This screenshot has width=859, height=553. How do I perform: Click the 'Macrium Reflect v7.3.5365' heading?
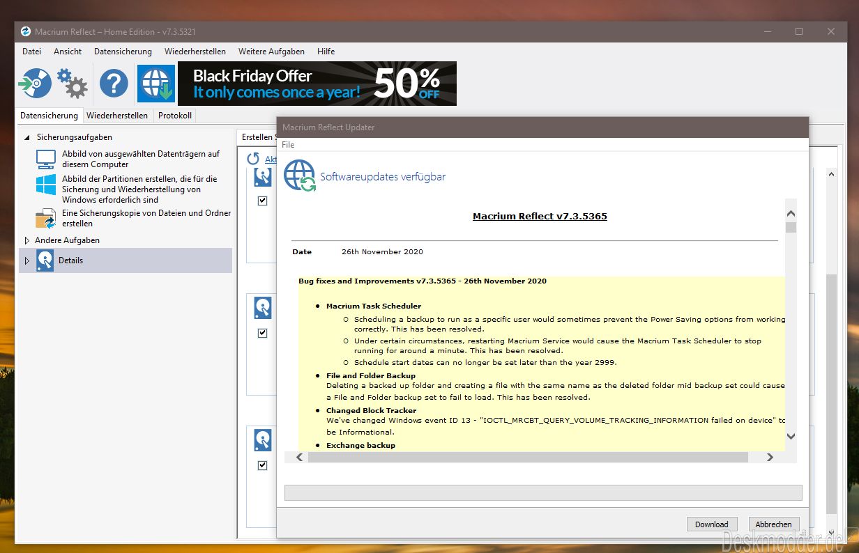[x=540, y=217]
